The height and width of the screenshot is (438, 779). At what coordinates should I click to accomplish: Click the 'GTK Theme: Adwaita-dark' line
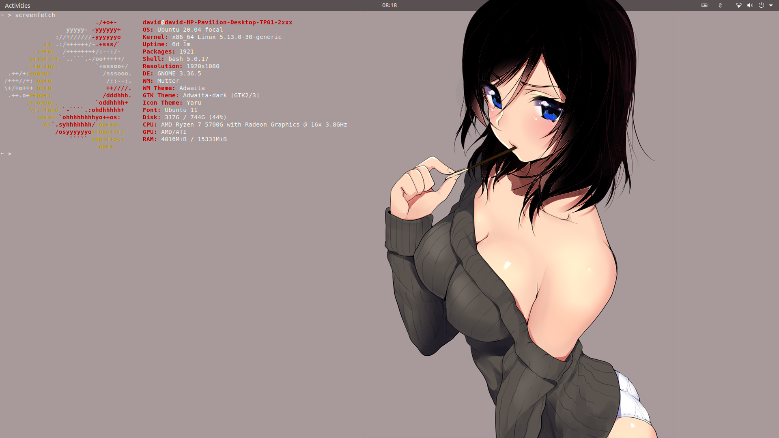pyautogui.click(x=201, y=95)
